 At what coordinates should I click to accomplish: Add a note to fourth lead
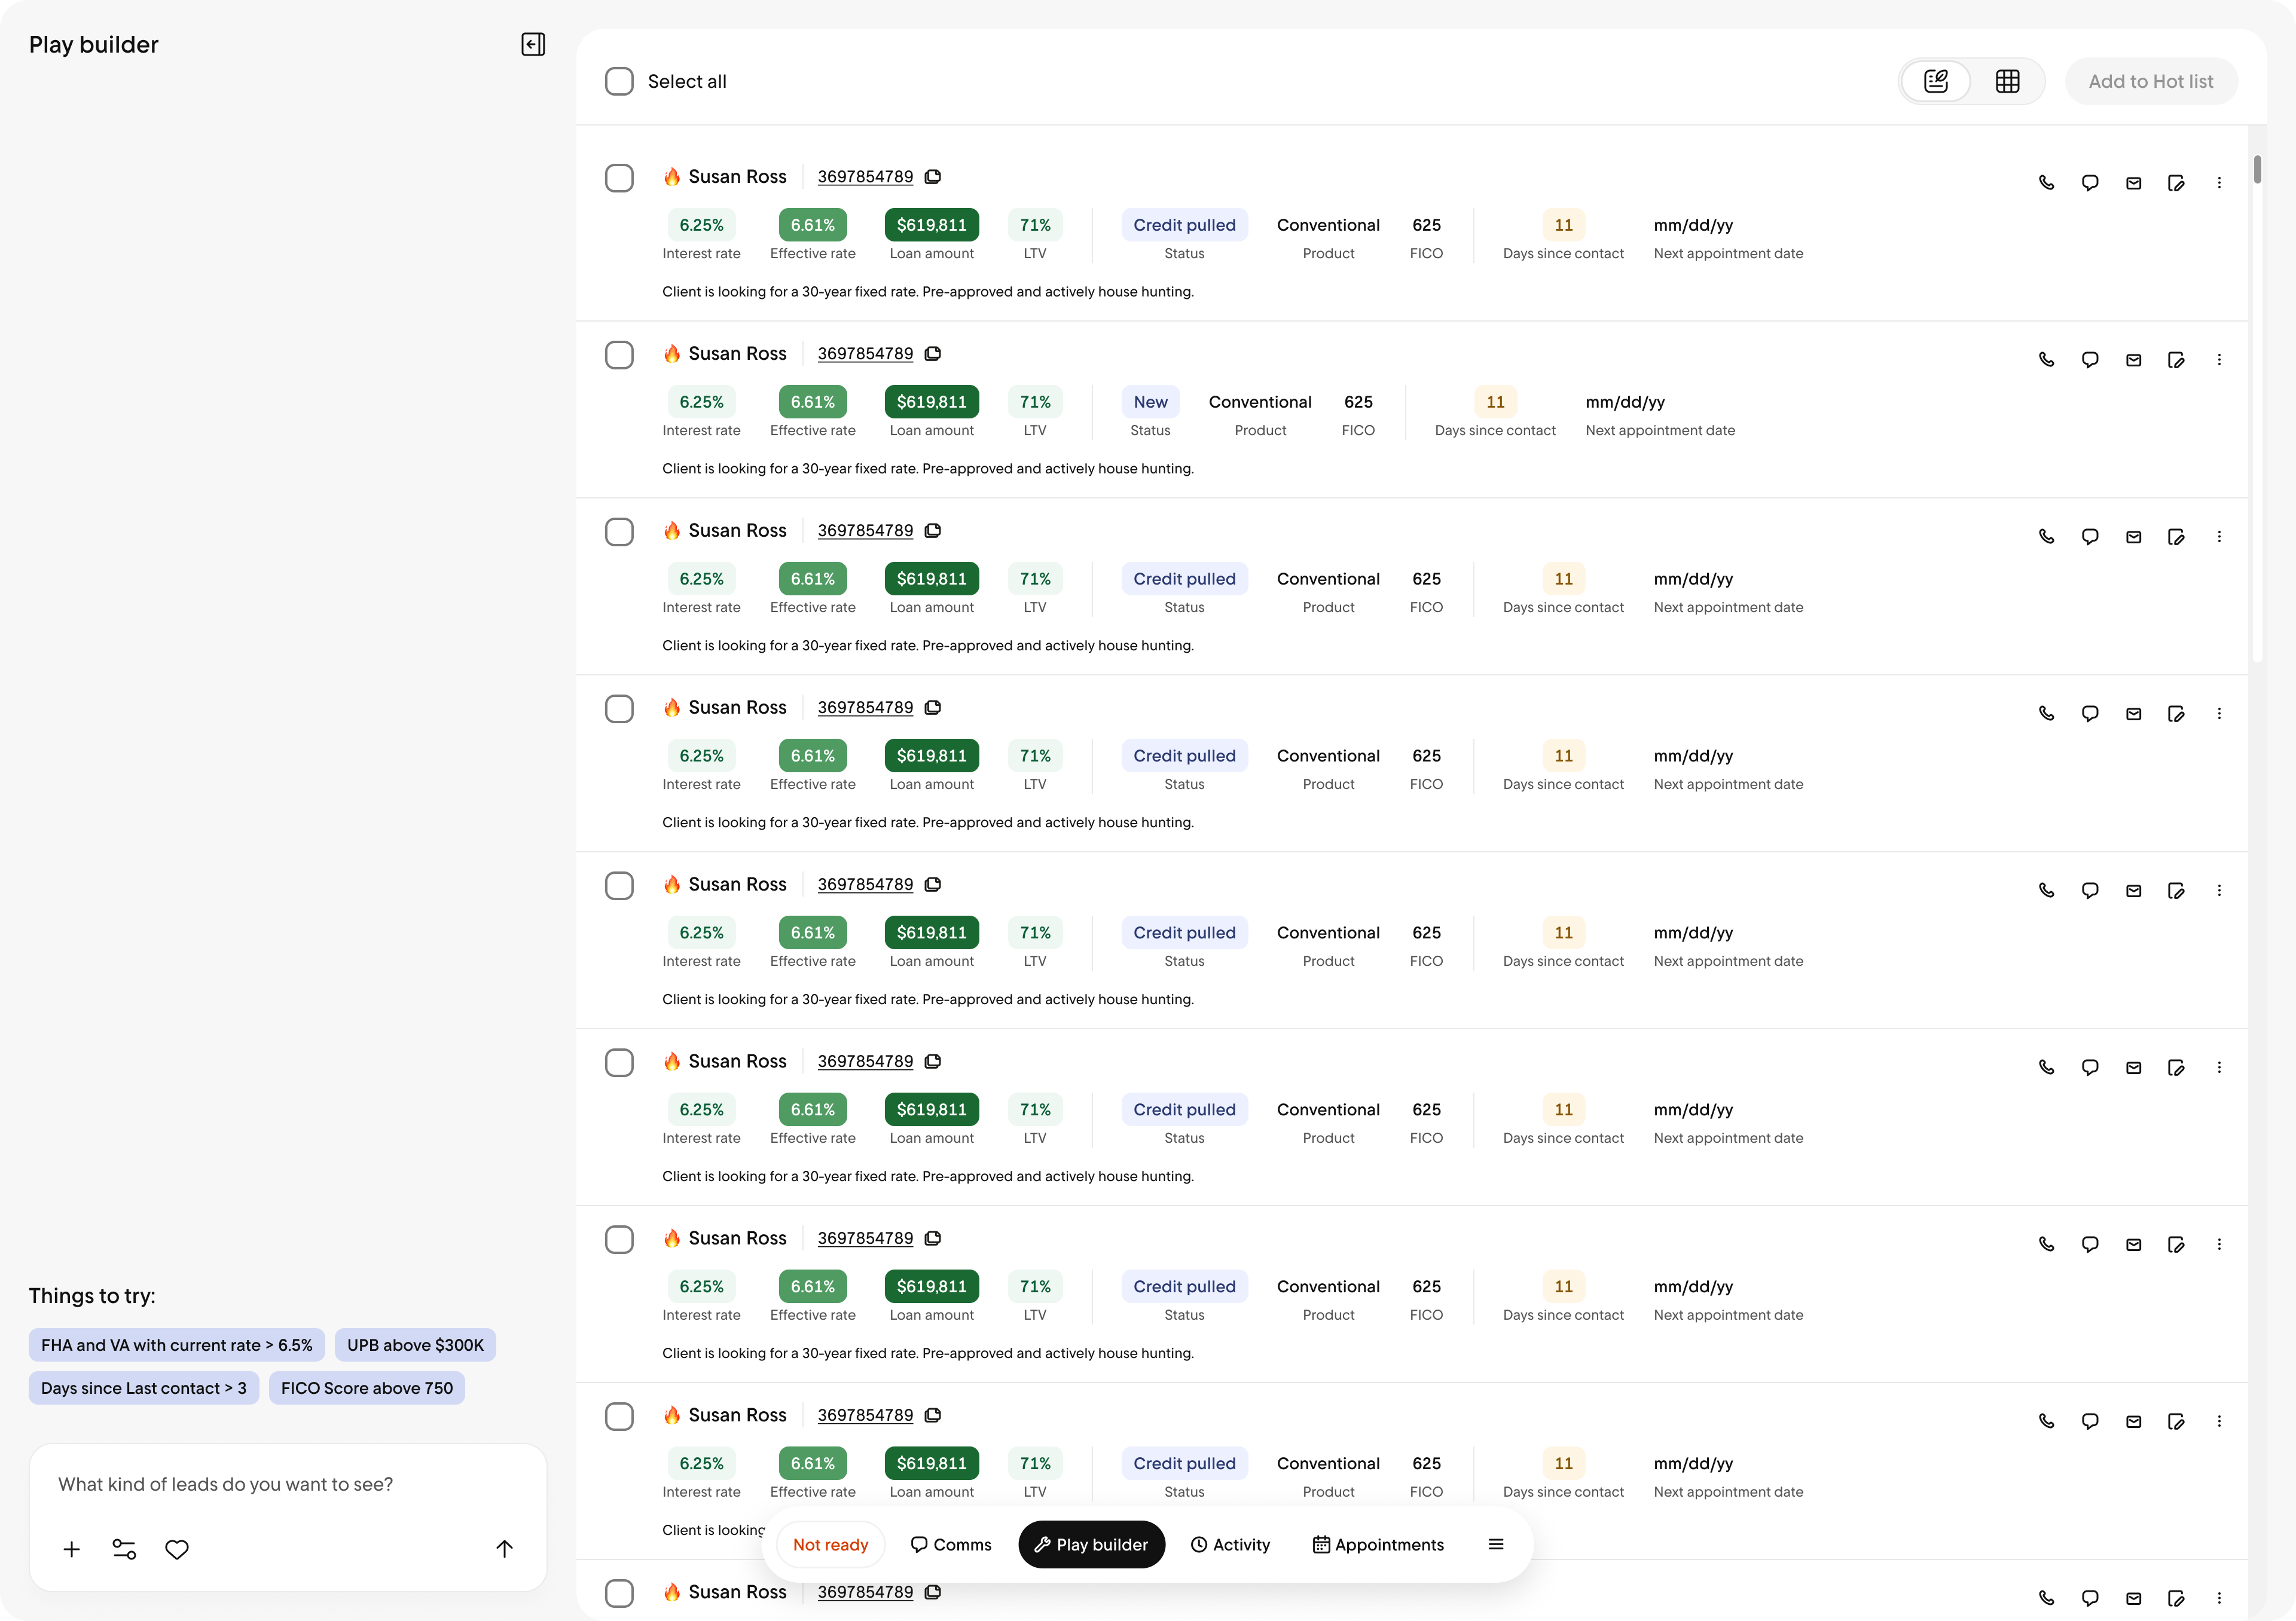click(x=2175, y=714)
